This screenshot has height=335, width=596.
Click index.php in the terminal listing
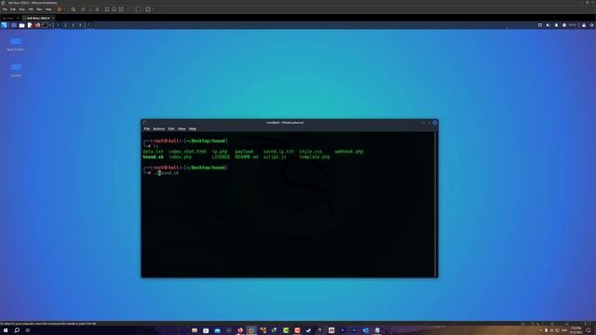point(180,157)
